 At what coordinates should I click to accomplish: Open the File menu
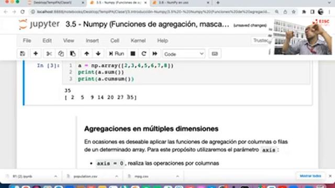[27, 41]
